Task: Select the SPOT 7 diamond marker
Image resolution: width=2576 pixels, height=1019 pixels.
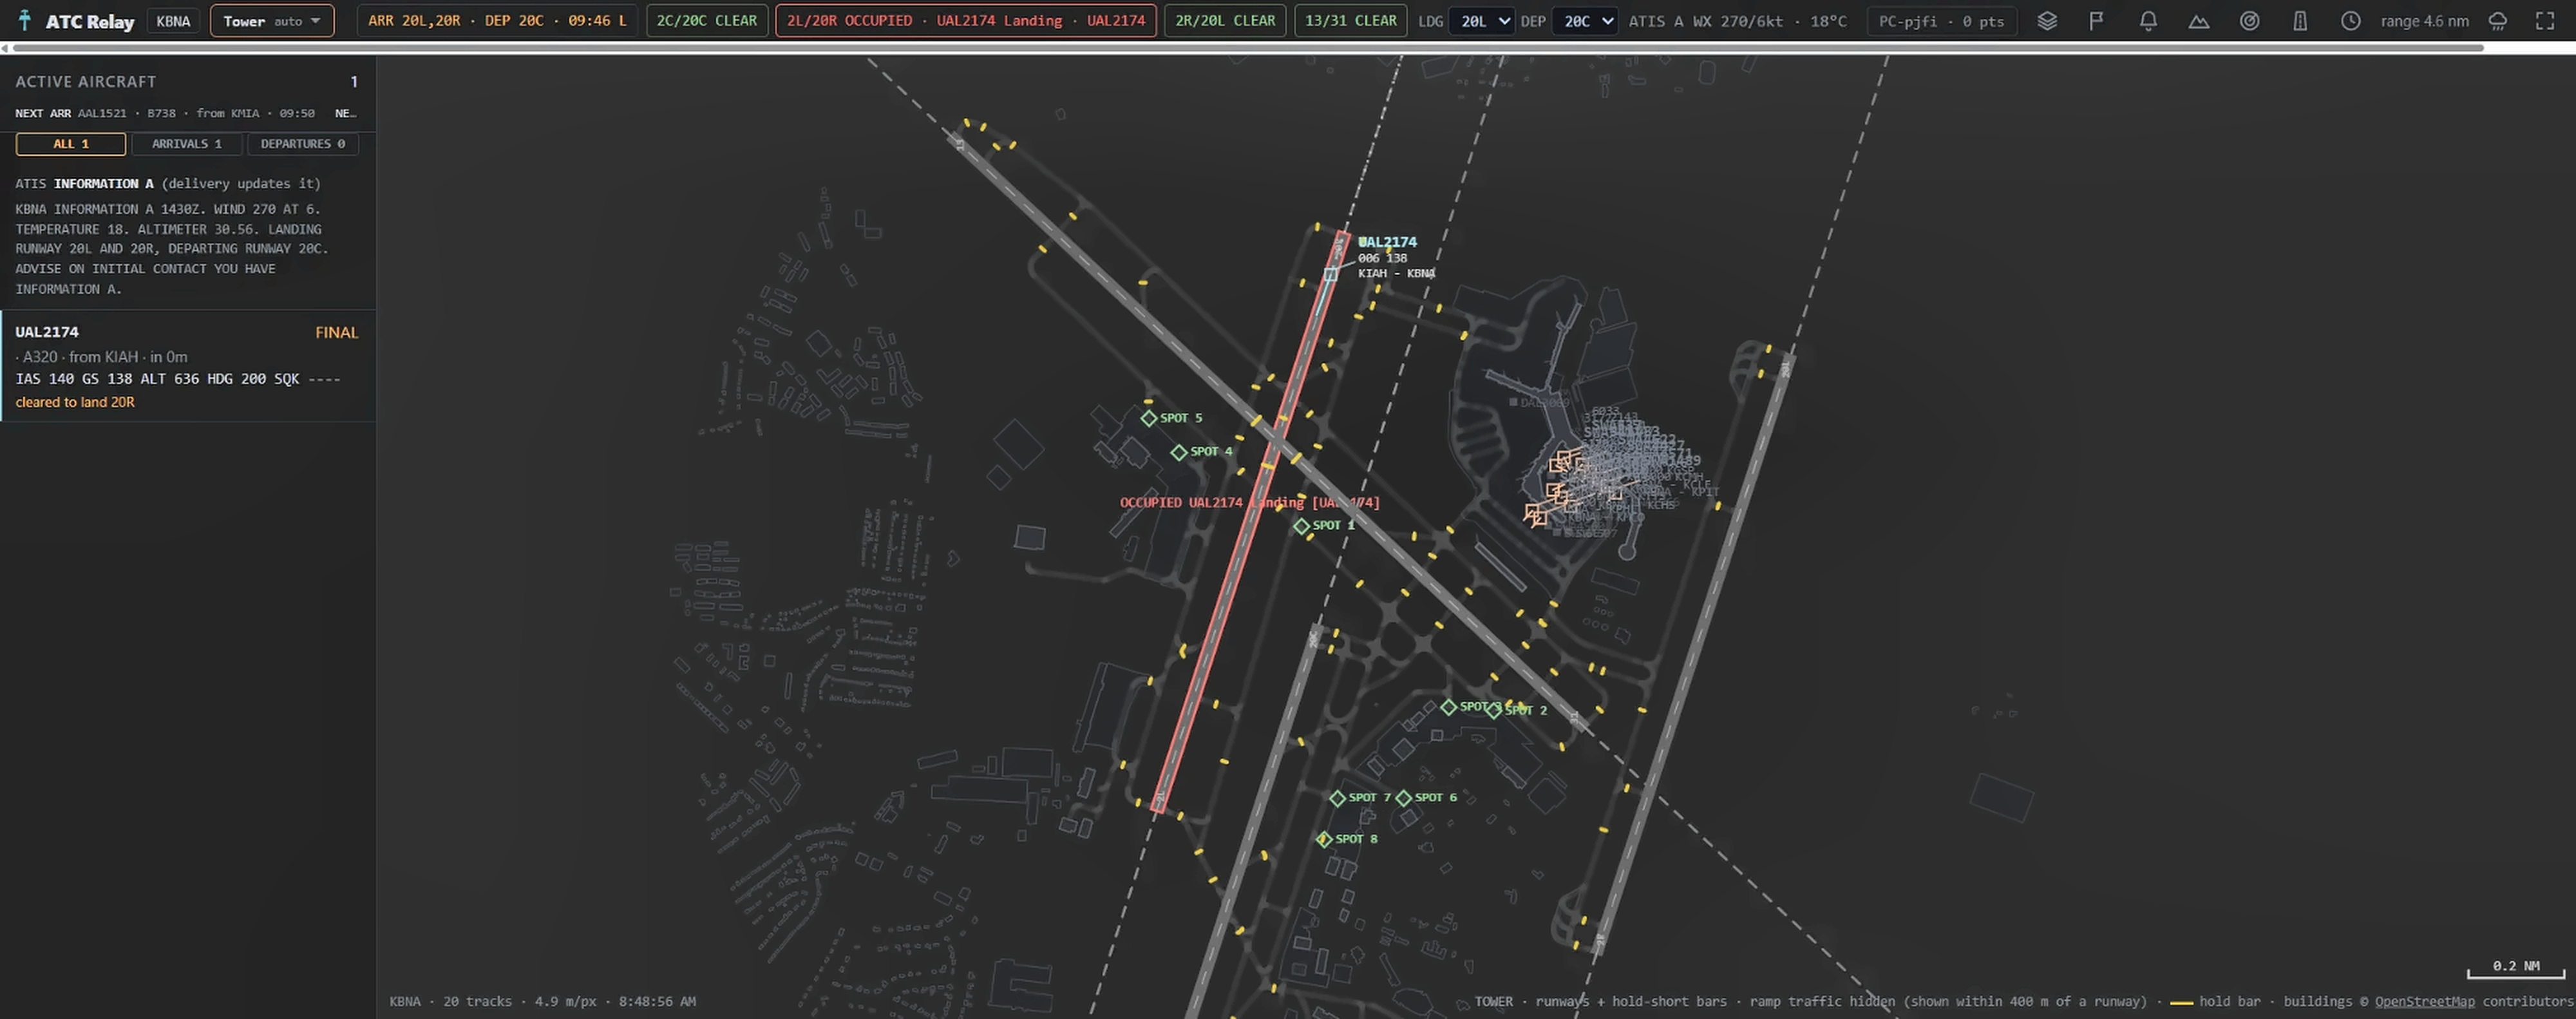Action: click(1337, 798)
